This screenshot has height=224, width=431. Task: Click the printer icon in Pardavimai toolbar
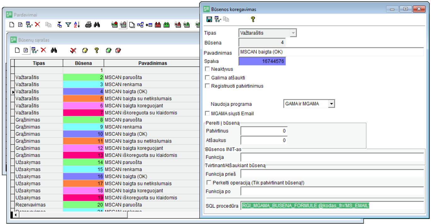[88, 25]
